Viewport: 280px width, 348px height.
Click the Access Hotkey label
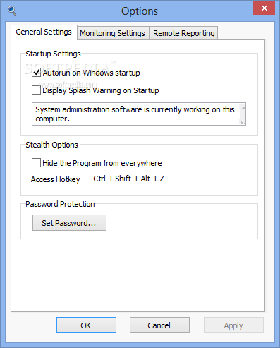(56, 179)
